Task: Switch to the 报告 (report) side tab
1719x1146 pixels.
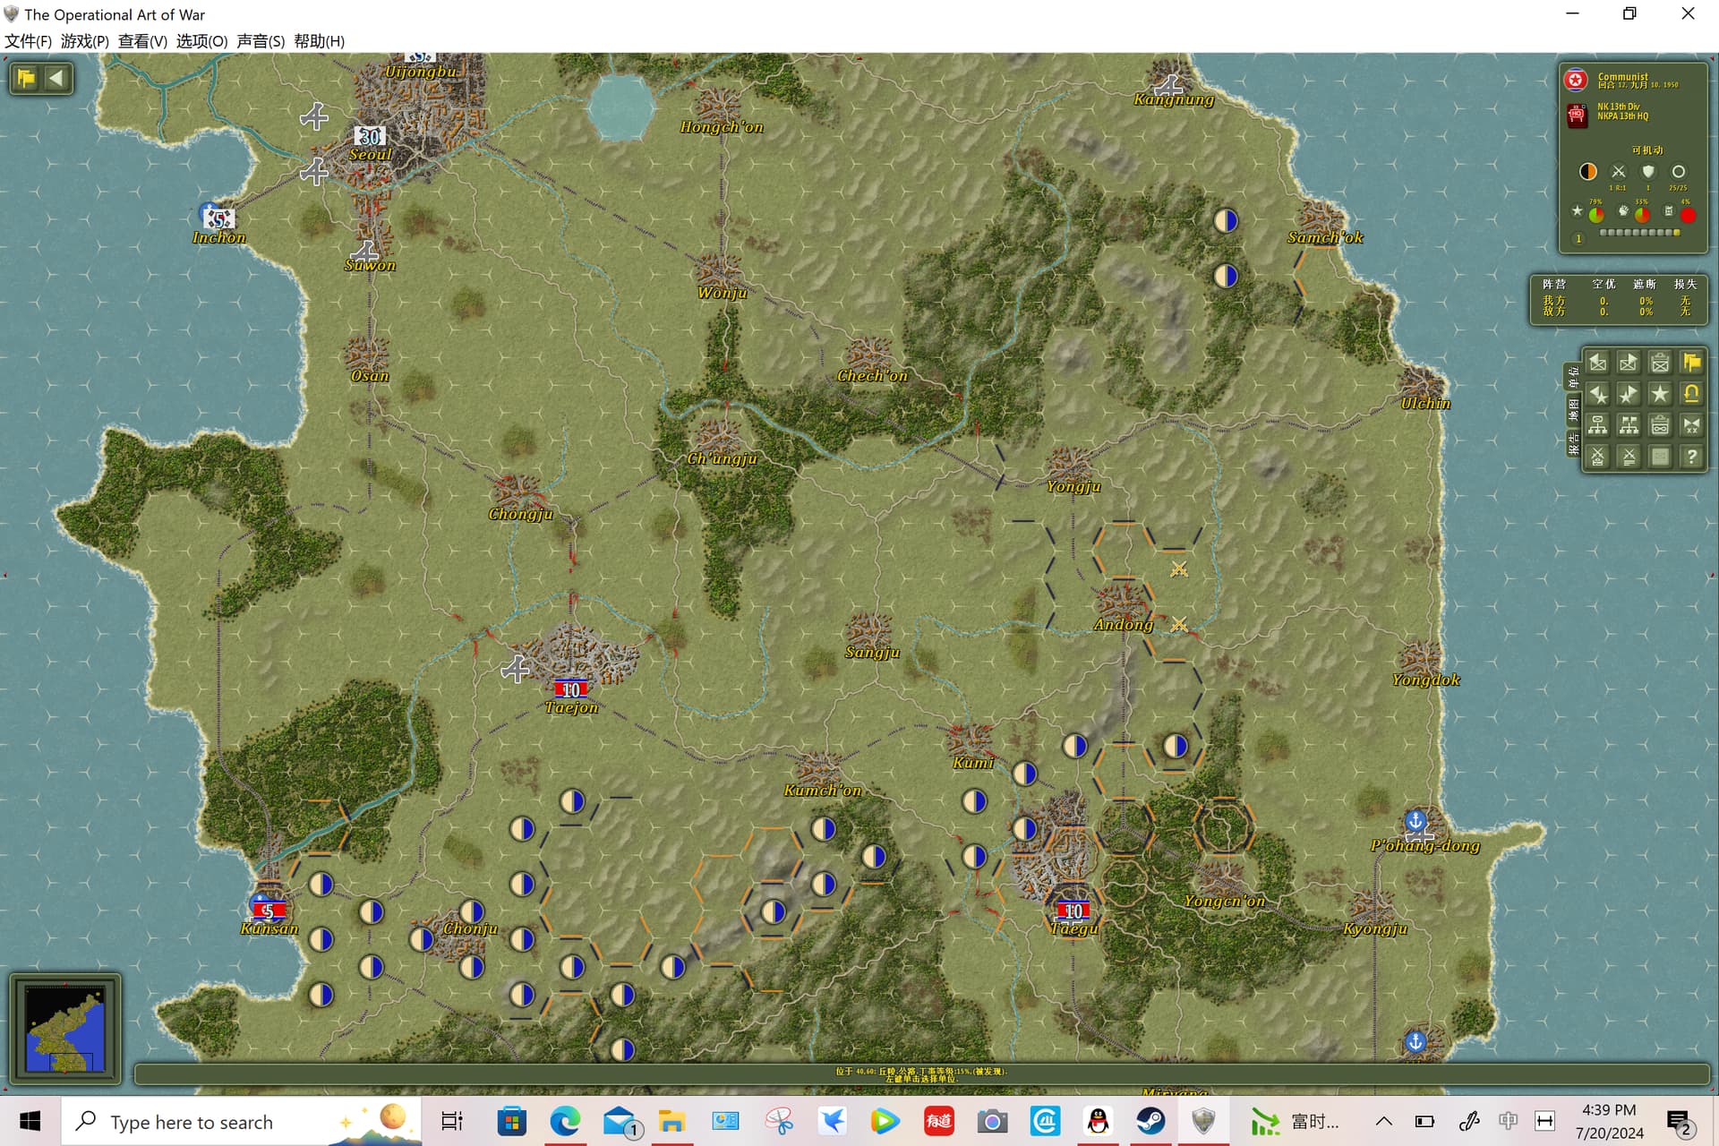Action: (x=1573, y=443)
